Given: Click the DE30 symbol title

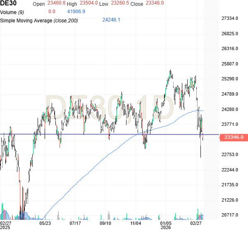Looking at the screenshot, I should (9, 4).
